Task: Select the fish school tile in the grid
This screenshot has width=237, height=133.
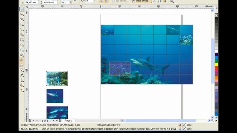Action: (186, 40)
